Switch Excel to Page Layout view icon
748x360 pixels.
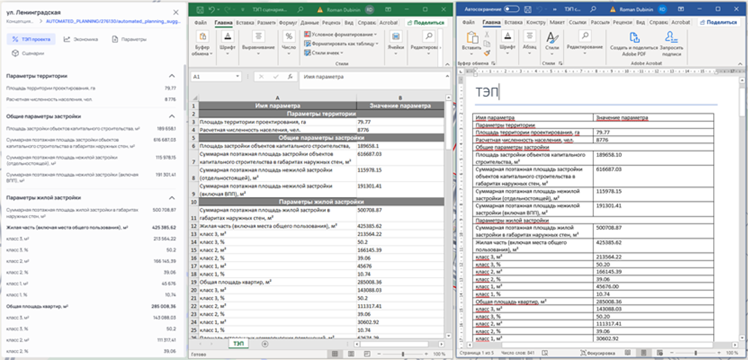351,354
